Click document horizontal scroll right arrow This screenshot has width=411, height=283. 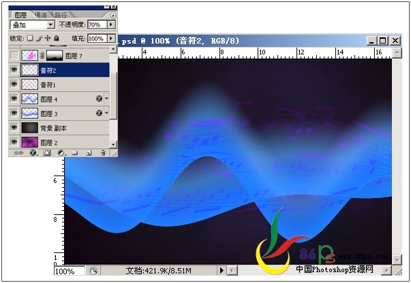(386, 271)
